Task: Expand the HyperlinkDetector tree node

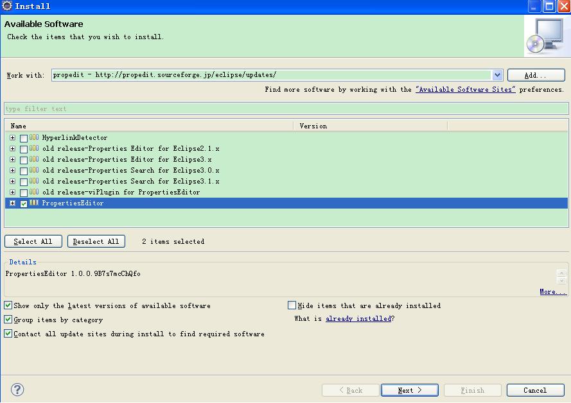Action: [x=12, y=138]
